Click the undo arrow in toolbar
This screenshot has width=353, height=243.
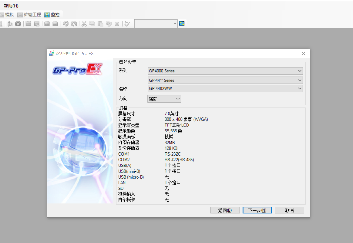[65, 24]
